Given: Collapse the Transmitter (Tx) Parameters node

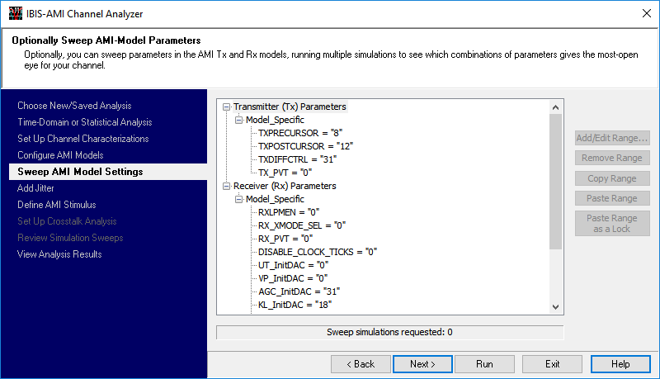Looking at the screenshot, I should (227, 107).
